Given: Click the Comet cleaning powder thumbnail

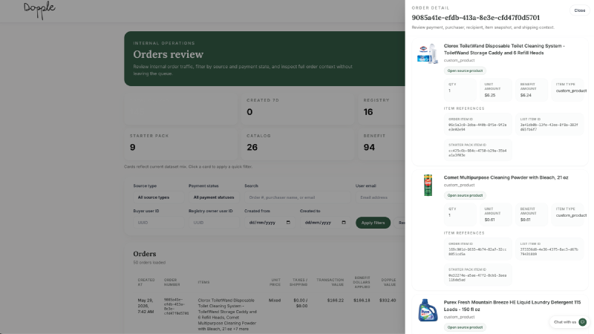Looking at the screenshot, I should (x=428, y=185).
